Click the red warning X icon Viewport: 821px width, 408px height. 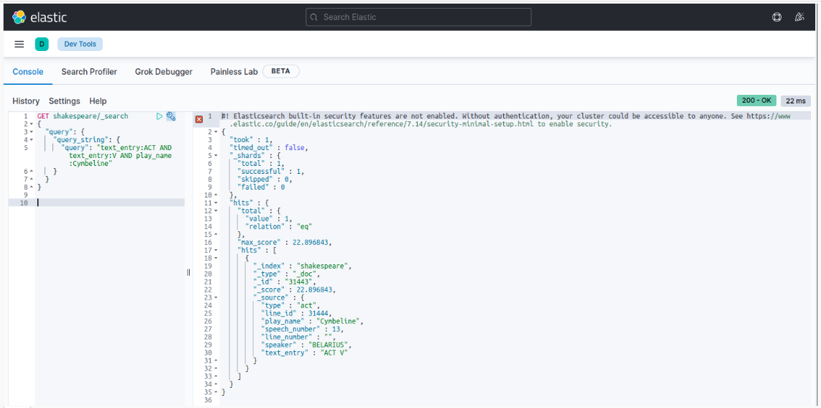199,120
